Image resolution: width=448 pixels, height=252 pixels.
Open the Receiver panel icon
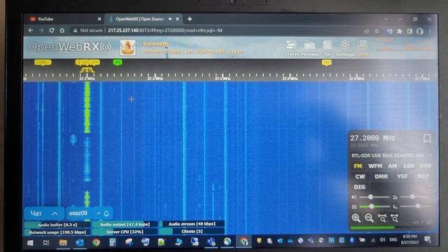309,48
